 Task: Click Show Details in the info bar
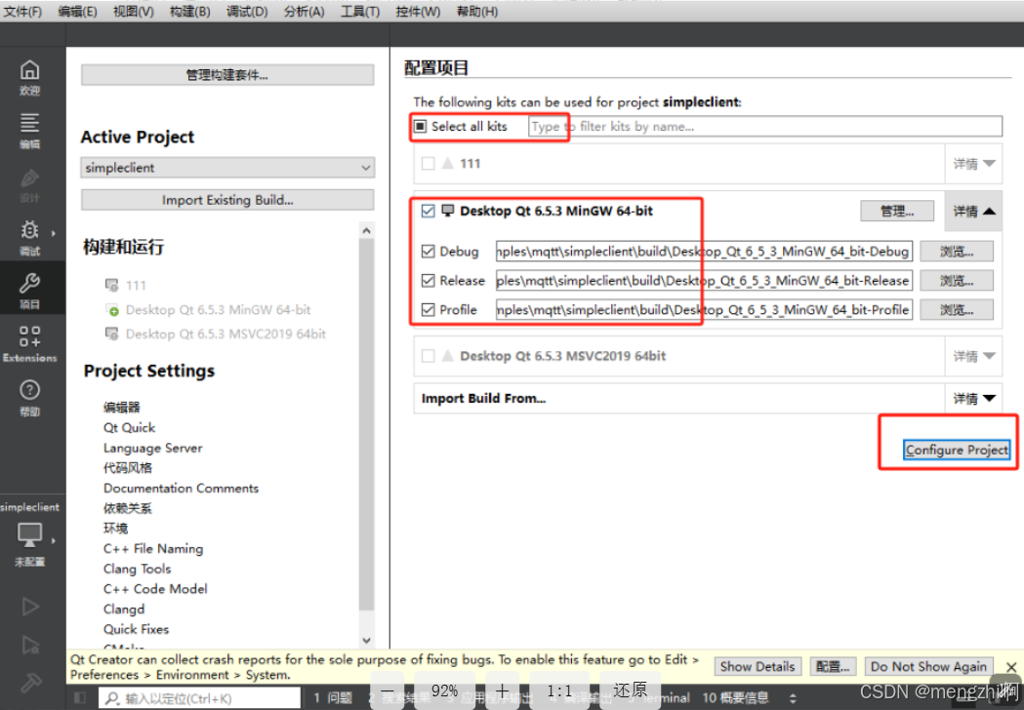click(x=757, y=666)
